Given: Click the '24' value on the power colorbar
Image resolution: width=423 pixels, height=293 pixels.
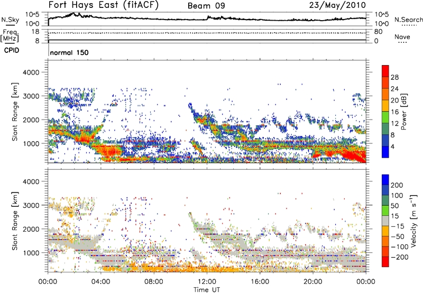Looking at the screenshot, I should (x=394, y=89).
